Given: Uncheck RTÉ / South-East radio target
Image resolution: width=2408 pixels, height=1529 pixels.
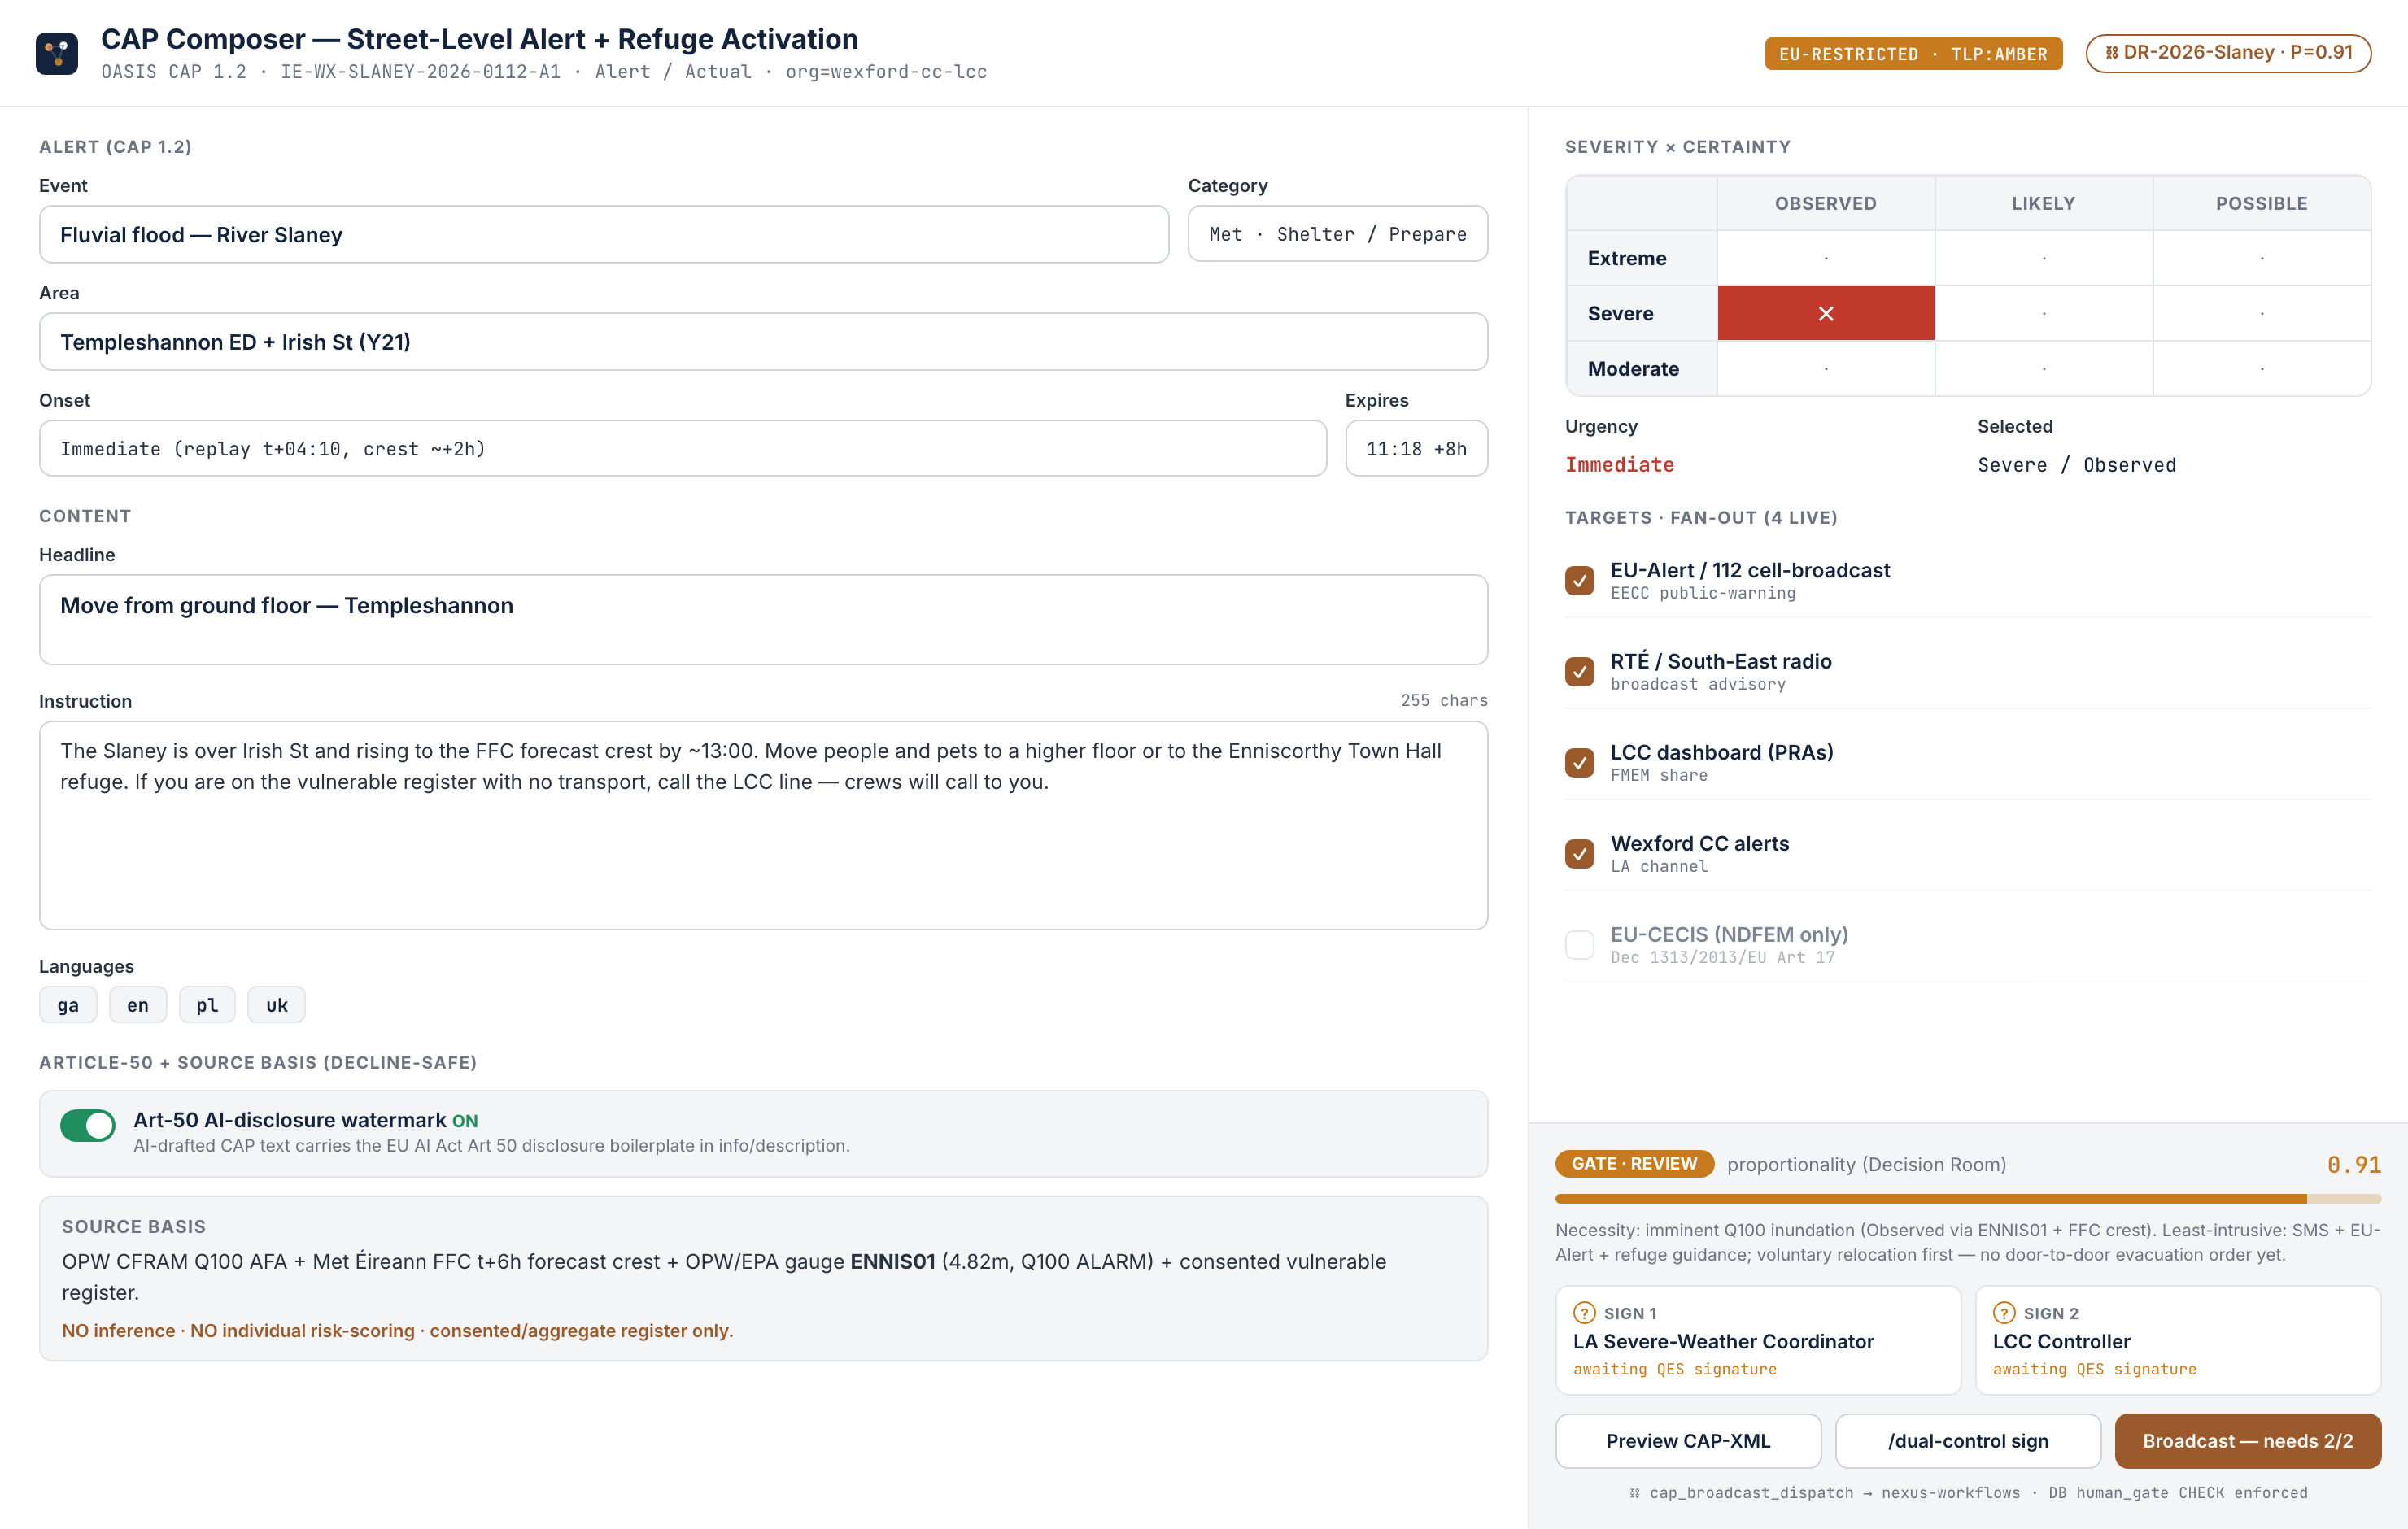Looking at the screenshot, I should [1580, 671].
